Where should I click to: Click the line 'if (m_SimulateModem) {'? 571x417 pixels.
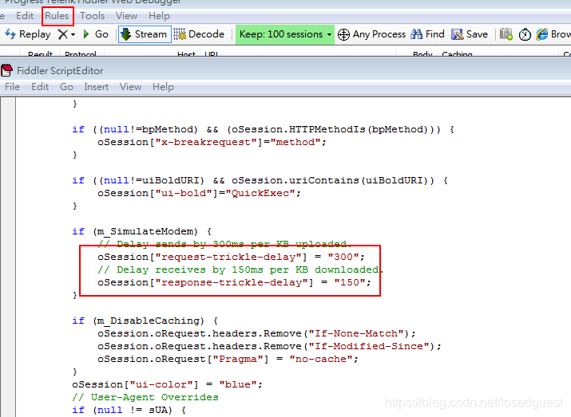tap(141, 231)
